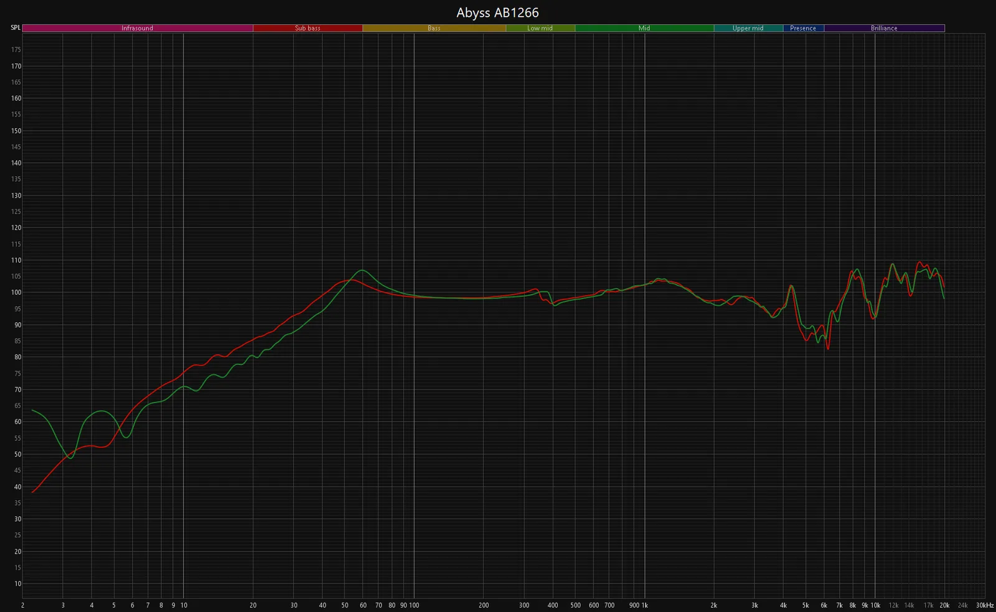Click the SPL axis label
Image resolution: width=996 pixels, height=612 pixels.
(x=16, y=28)
